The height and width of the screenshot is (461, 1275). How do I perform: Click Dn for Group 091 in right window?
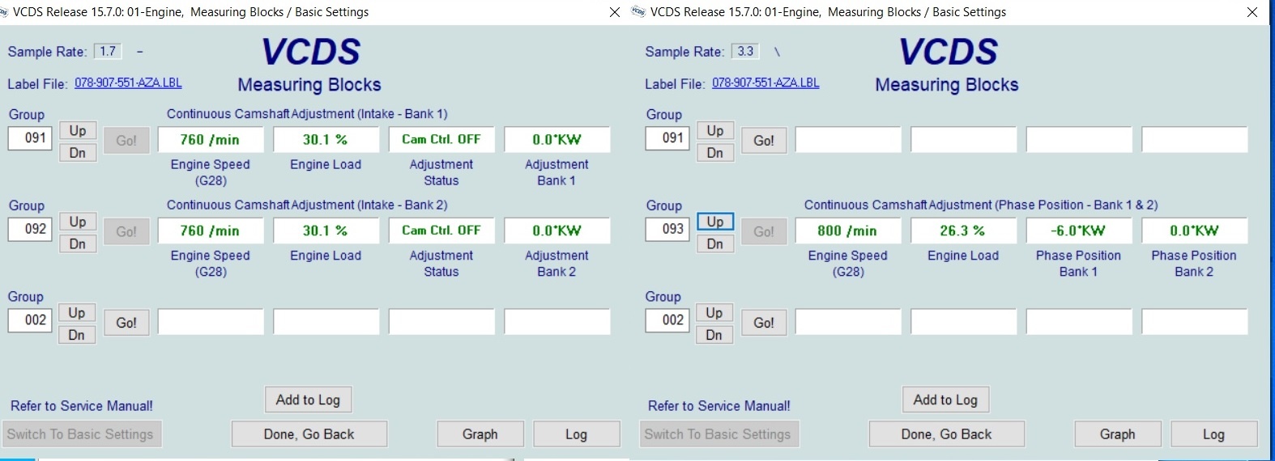pyautogui.click(x=715, y=153)
